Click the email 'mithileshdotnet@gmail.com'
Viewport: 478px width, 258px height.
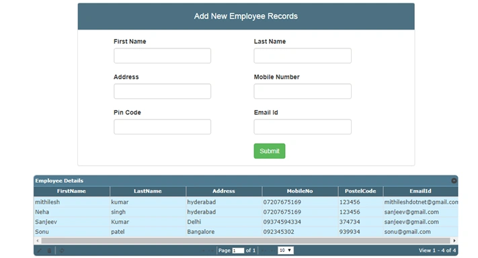[x=421, y=202]
